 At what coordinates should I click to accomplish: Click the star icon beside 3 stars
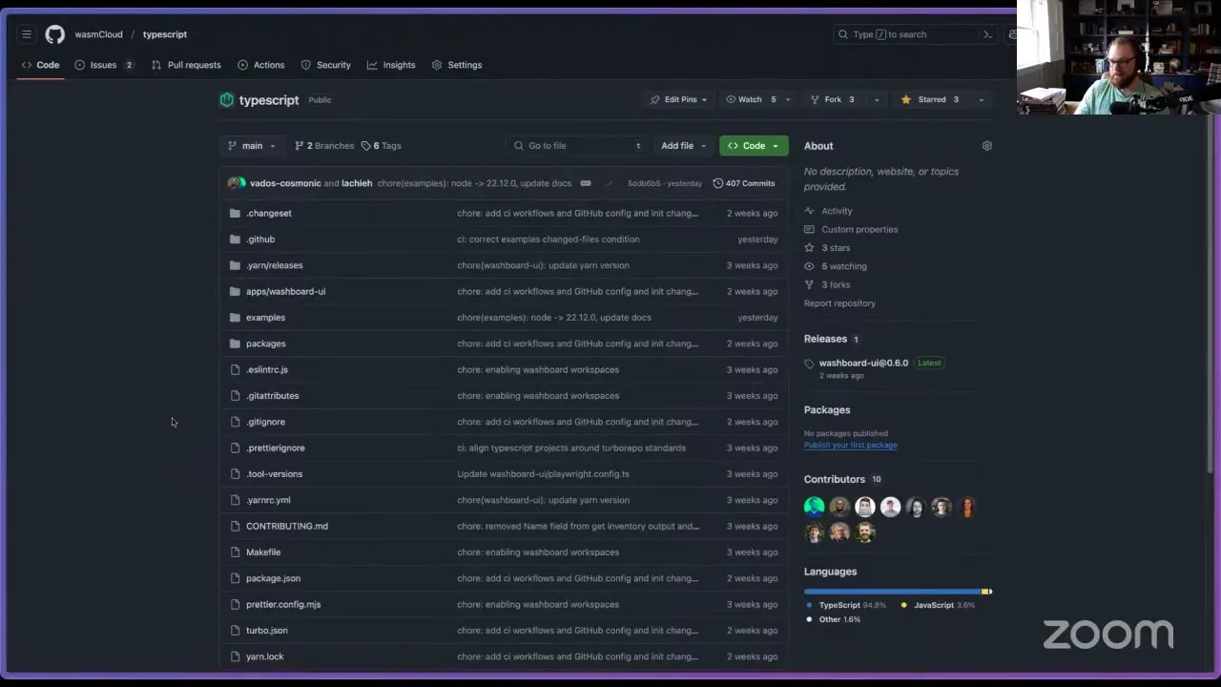(x=810, y=248)
